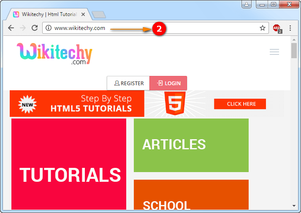Open the Adblock Plus extension icon

click(277, 28)
